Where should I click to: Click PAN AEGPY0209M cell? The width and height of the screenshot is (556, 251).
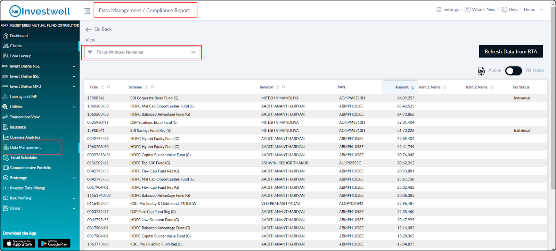tap(351, 204)
